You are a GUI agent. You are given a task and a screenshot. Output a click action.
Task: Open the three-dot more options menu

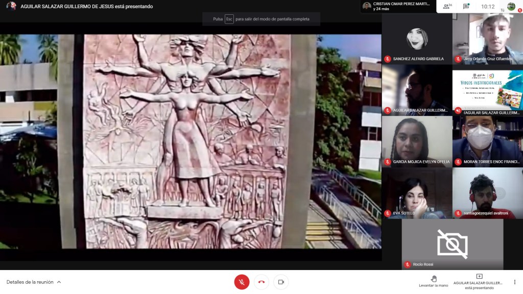click(x=514, y=282)
